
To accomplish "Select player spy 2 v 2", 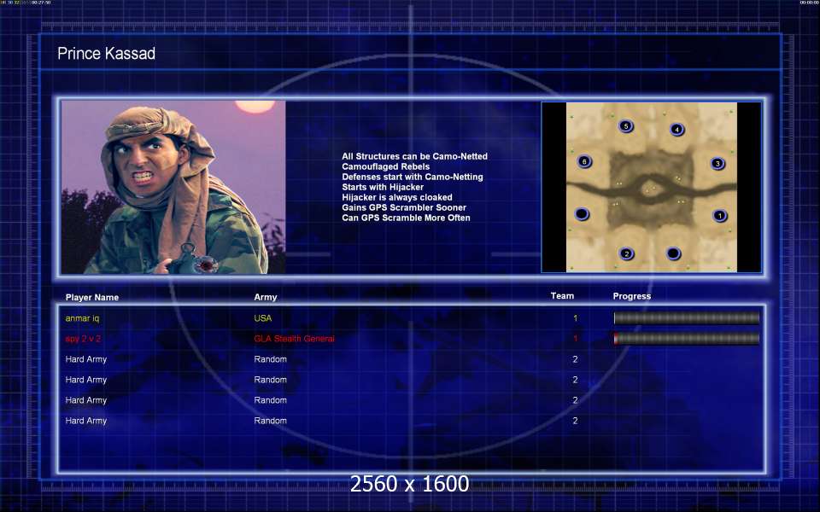I will pyautogui.click(x=85, y=339).
